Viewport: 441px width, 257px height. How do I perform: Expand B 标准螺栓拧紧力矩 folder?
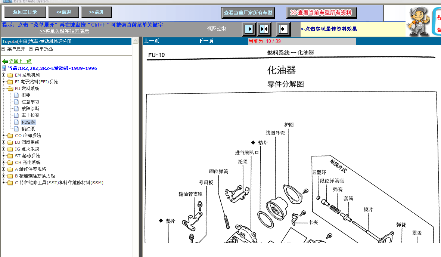(3, 176)
